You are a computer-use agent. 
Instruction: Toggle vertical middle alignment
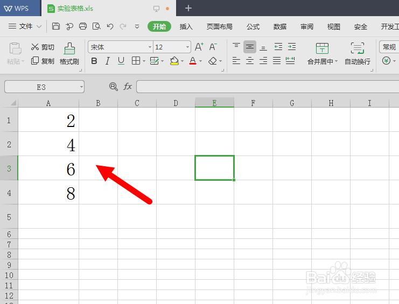click(x=250, y=47)
